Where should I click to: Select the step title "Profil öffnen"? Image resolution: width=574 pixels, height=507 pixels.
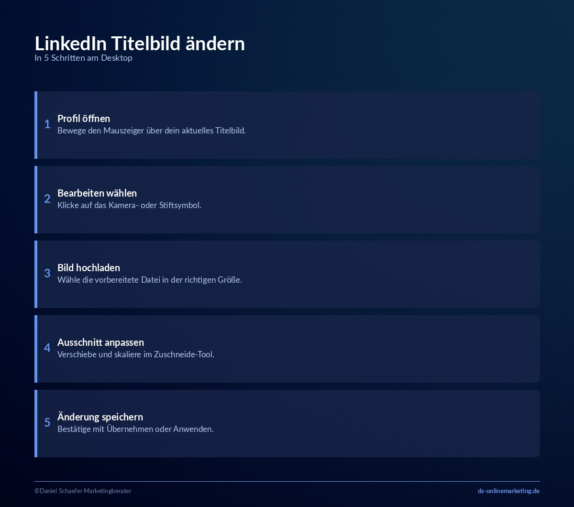(x=84, y=118)
